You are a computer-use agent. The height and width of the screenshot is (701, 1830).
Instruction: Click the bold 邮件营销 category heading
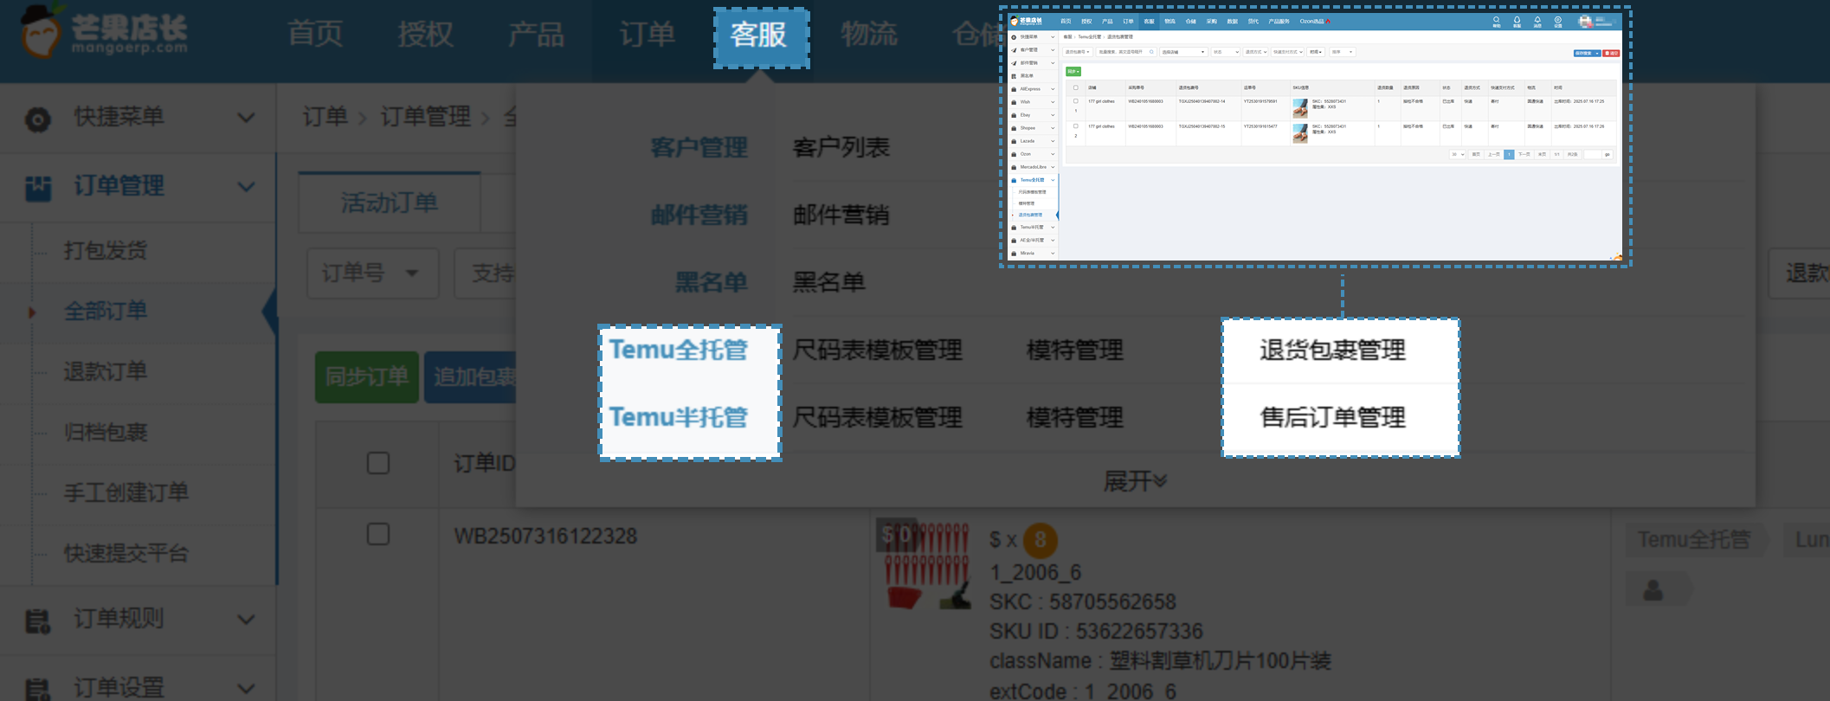click(699, 215)
